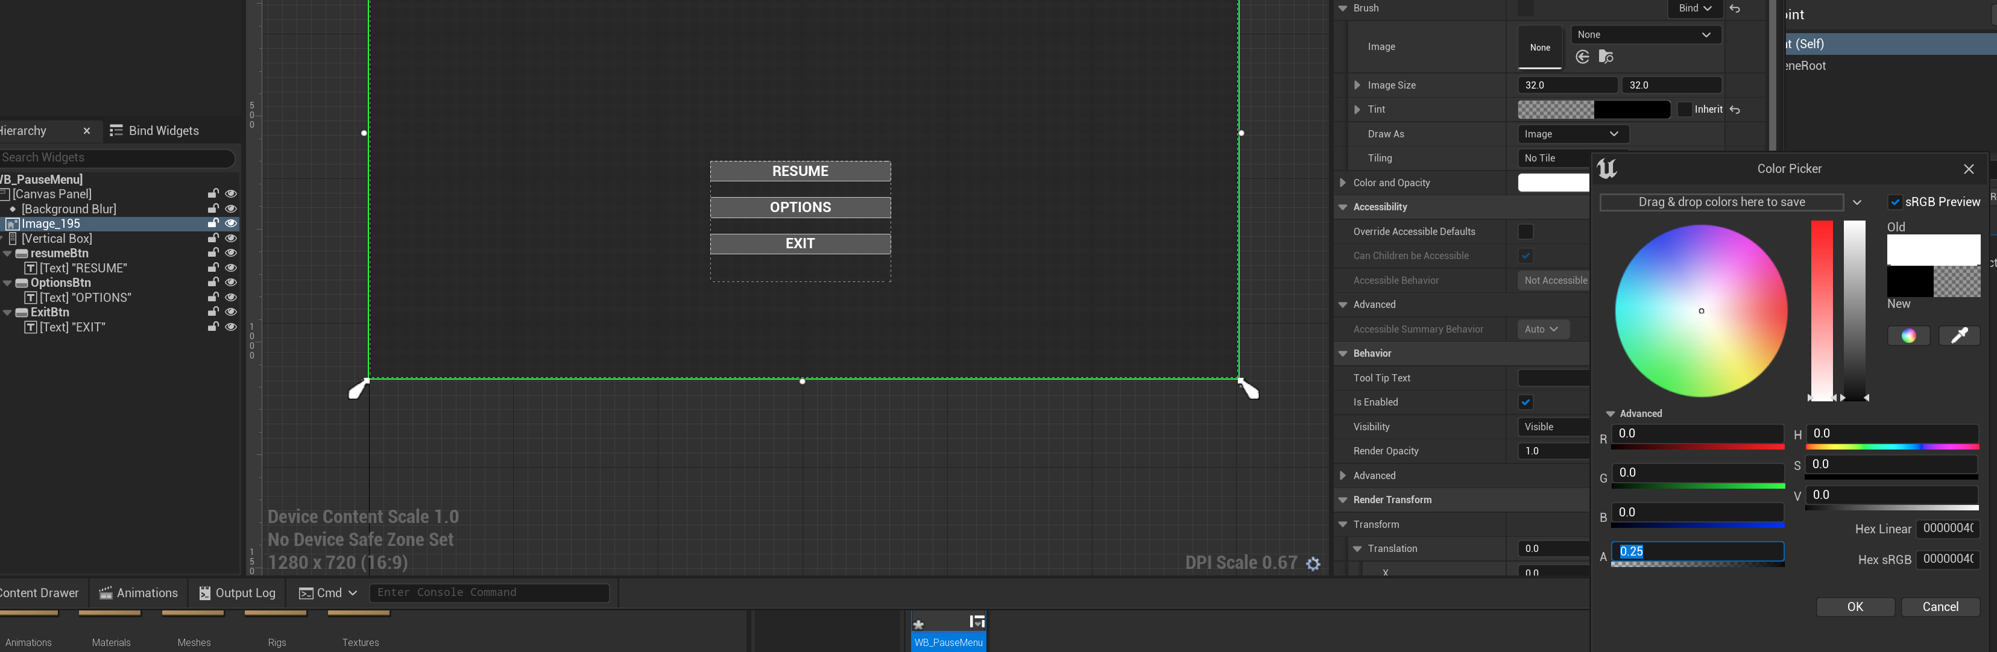
Task: Cancel the Color Picker dialog
Action: click(x=1940, y=607)
